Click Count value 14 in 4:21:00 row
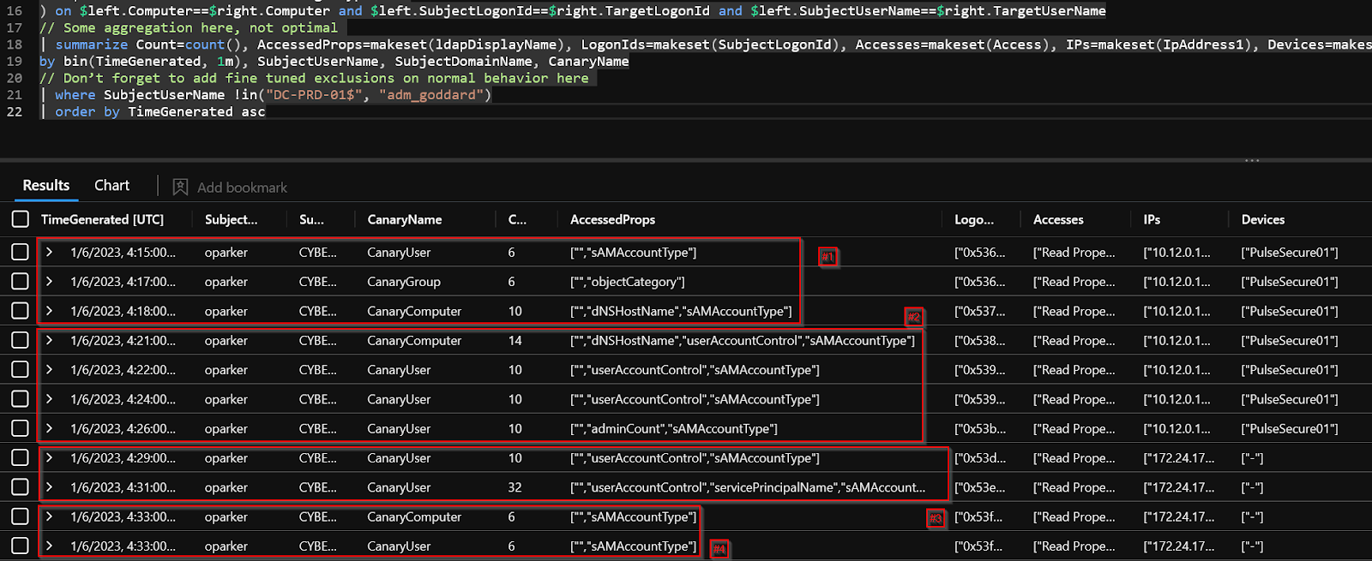Screen dimensions: 1372x561 [514, 340]
